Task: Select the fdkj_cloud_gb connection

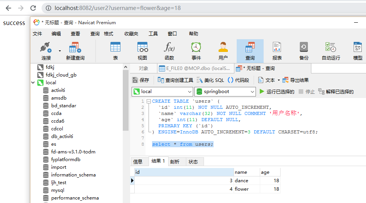Action: (x=61, y=75)
